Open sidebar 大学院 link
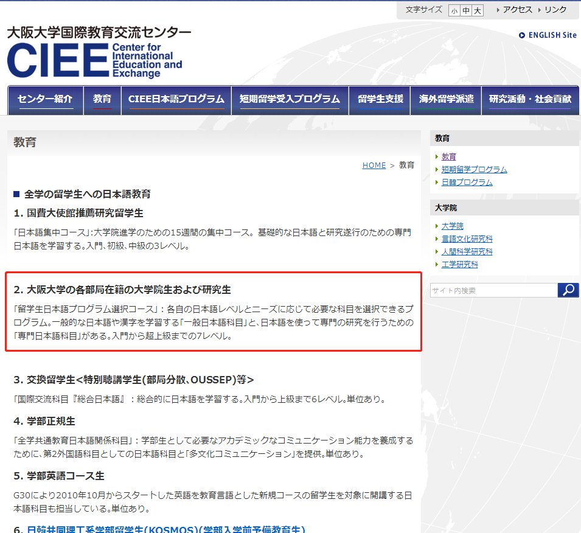 (x=453, y=226)
